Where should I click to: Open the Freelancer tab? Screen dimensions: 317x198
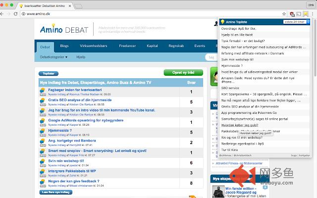coord(127,46)
